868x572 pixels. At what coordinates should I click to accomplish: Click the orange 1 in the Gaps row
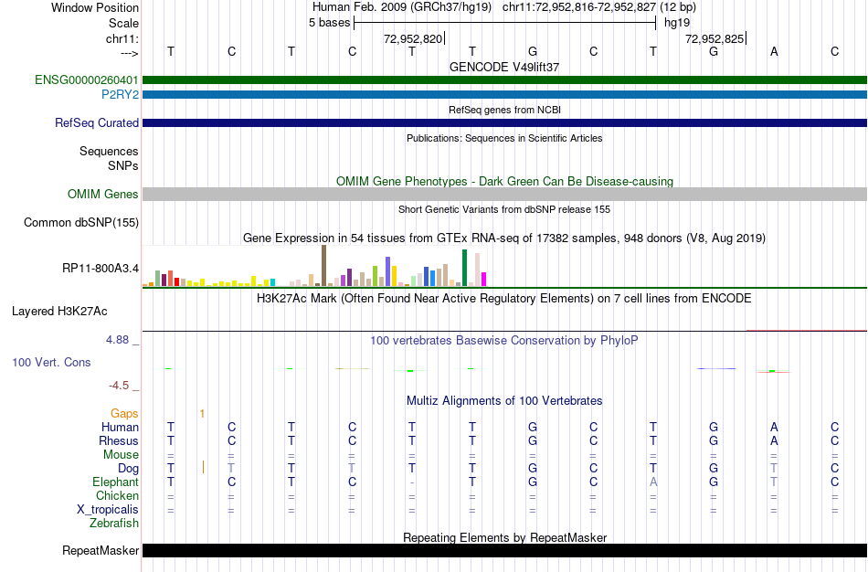click(203, 414)
